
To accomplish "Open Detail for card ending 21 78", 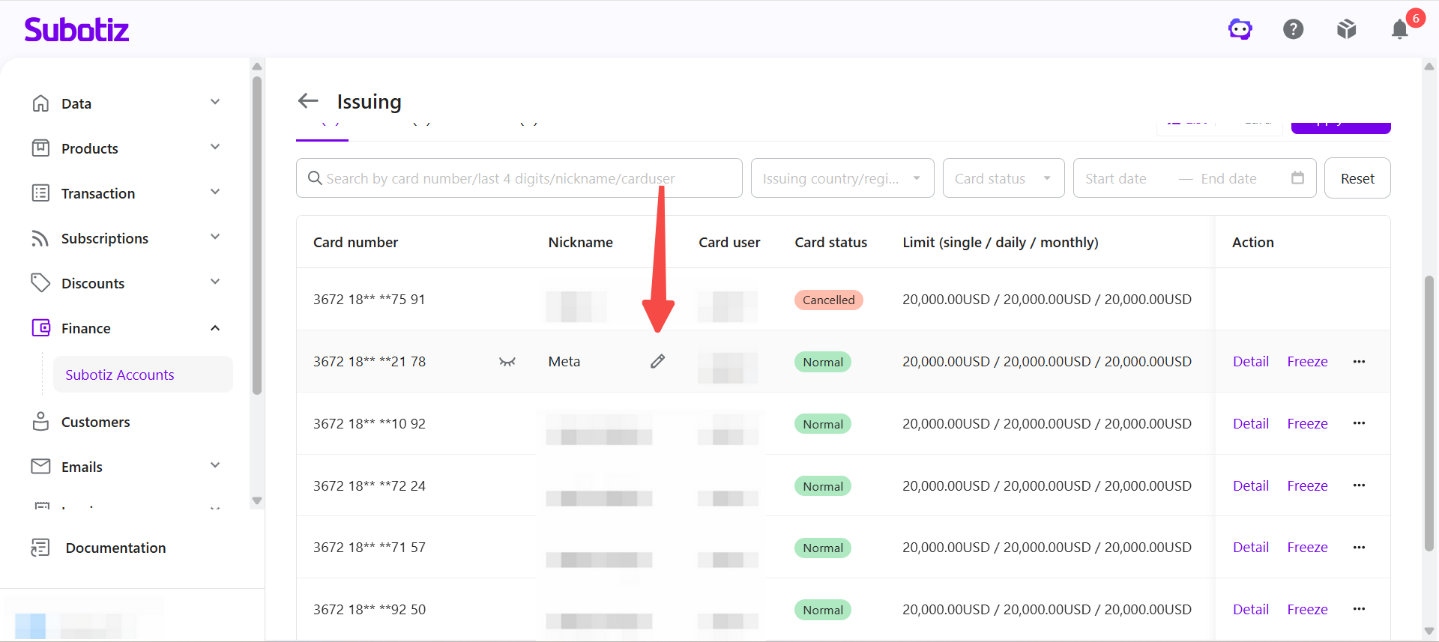I will pos(1251,362).
